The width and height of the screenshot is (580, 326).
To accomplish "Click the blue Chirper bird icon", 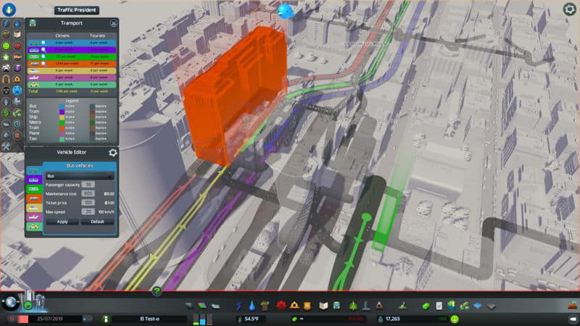I will 286,11.
